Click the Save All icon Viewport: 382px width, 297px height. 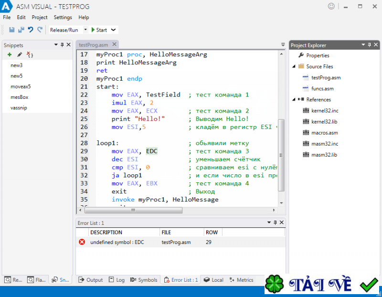click(x=21, y=30)
